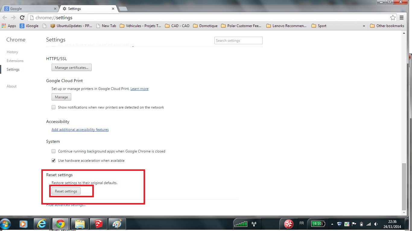Expand the CAD - CAO bookmark folder

pyautogui.click(x=177, y=26)
